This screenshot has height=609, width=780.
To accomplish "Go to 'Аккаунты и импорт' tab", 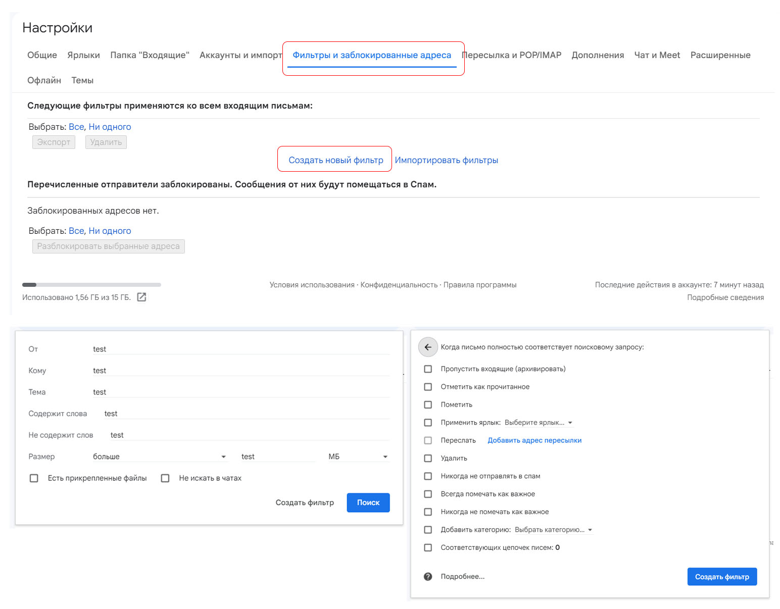I will [240, 55].
